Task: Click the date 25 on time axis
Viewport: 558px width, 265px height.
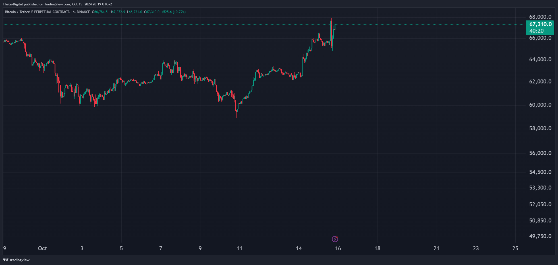Action: click(x=515, y=248)
